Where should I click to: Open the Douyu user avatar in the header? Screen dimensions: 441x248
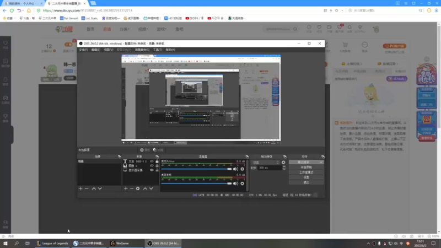[x=377, y=29]
